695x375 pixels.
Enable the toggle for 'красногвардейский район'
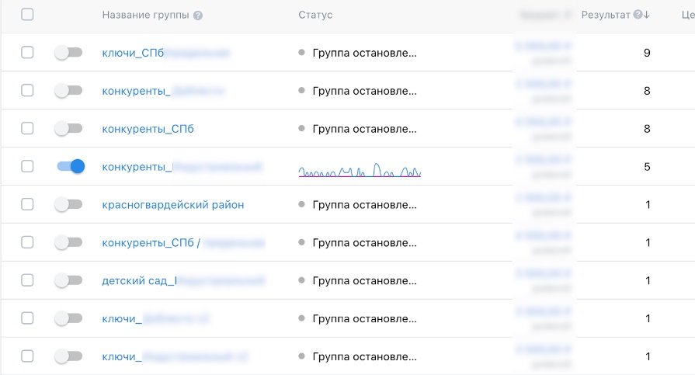69,204
